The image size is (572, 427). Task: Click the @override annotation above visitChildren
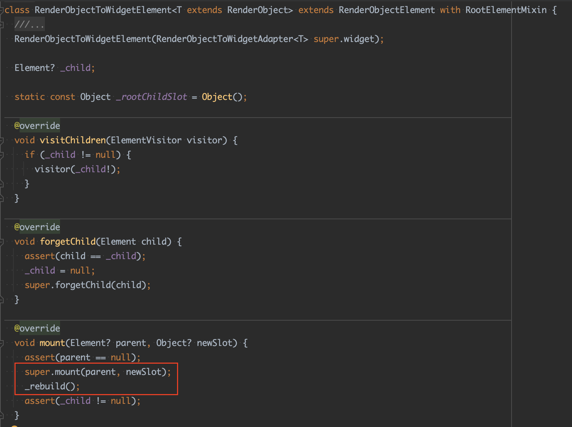click(x=37, y=126)
